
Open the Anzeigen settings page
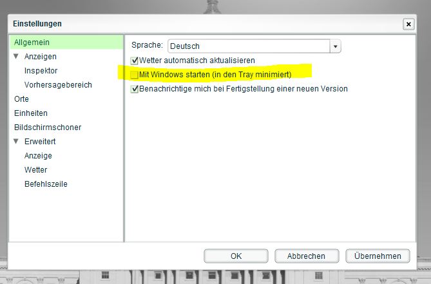click(x=41, y=57)
